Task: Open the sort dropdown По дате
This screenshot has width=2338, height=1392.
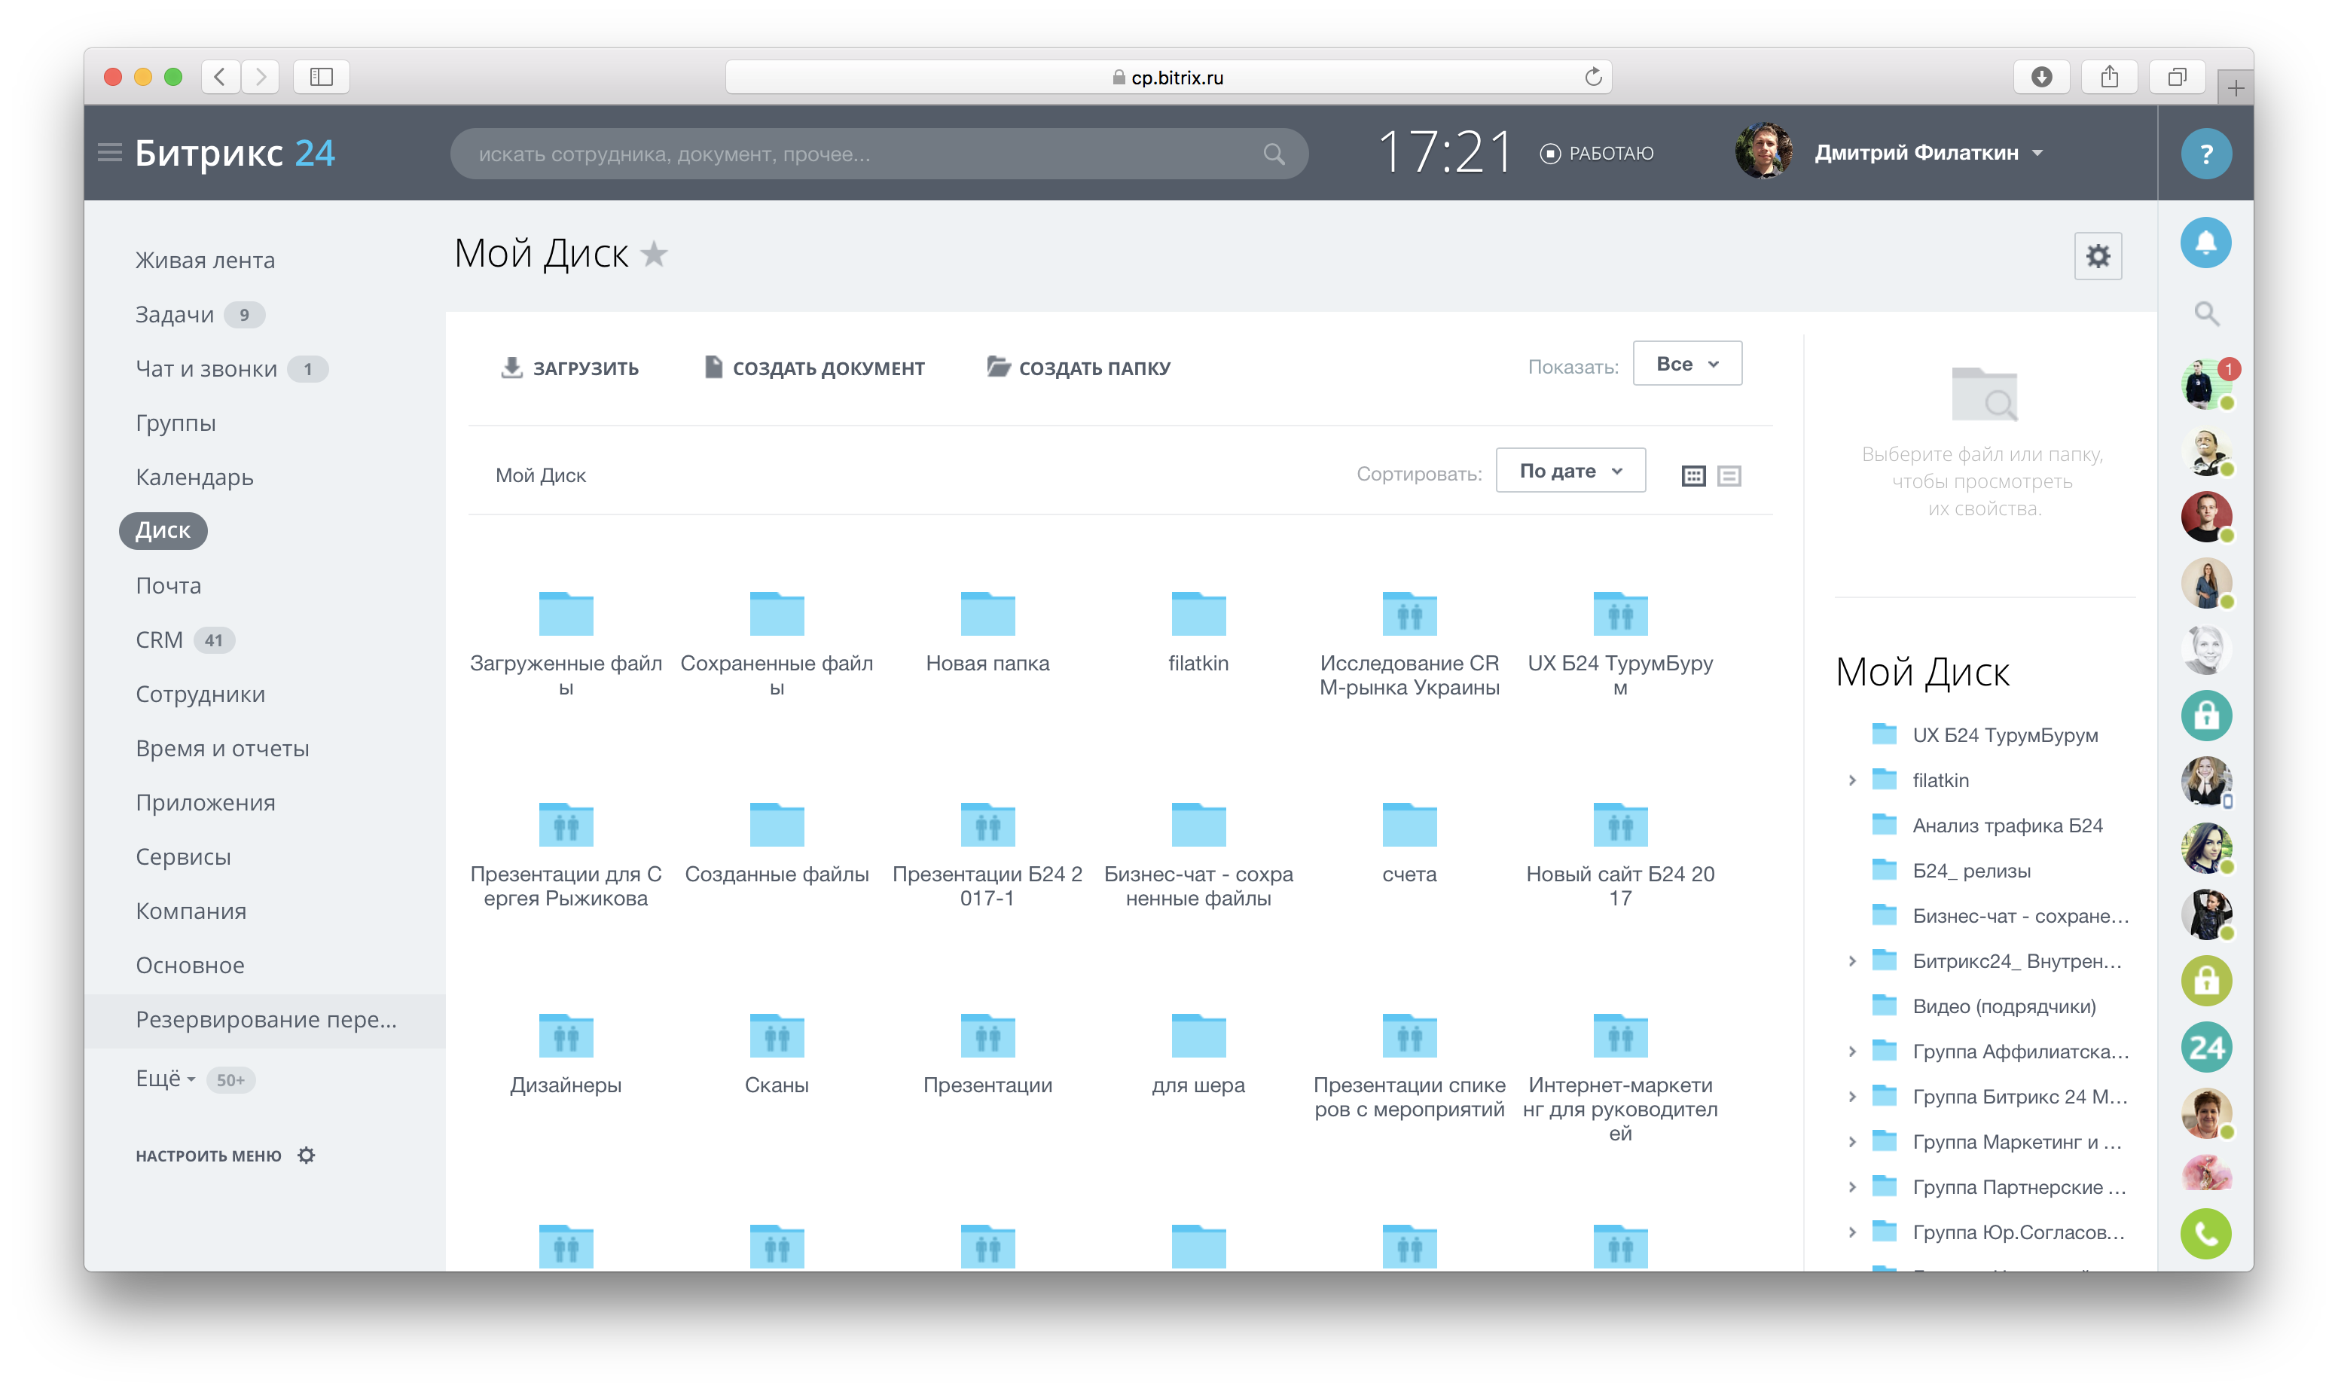Action: [x=1570, y=471]
